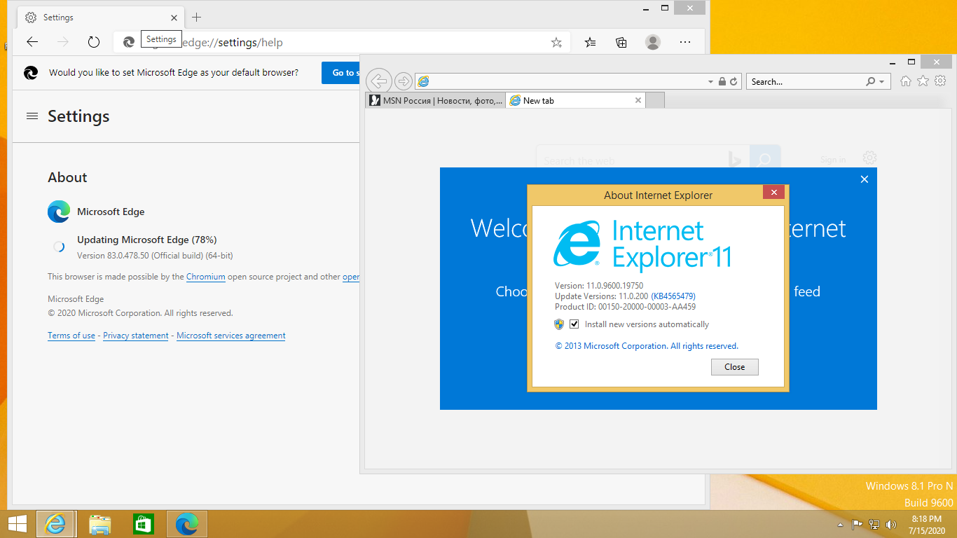The image size is (957, 538).
Task: Click the Internet Explorer 11 logo
Action: coord(642,246)
